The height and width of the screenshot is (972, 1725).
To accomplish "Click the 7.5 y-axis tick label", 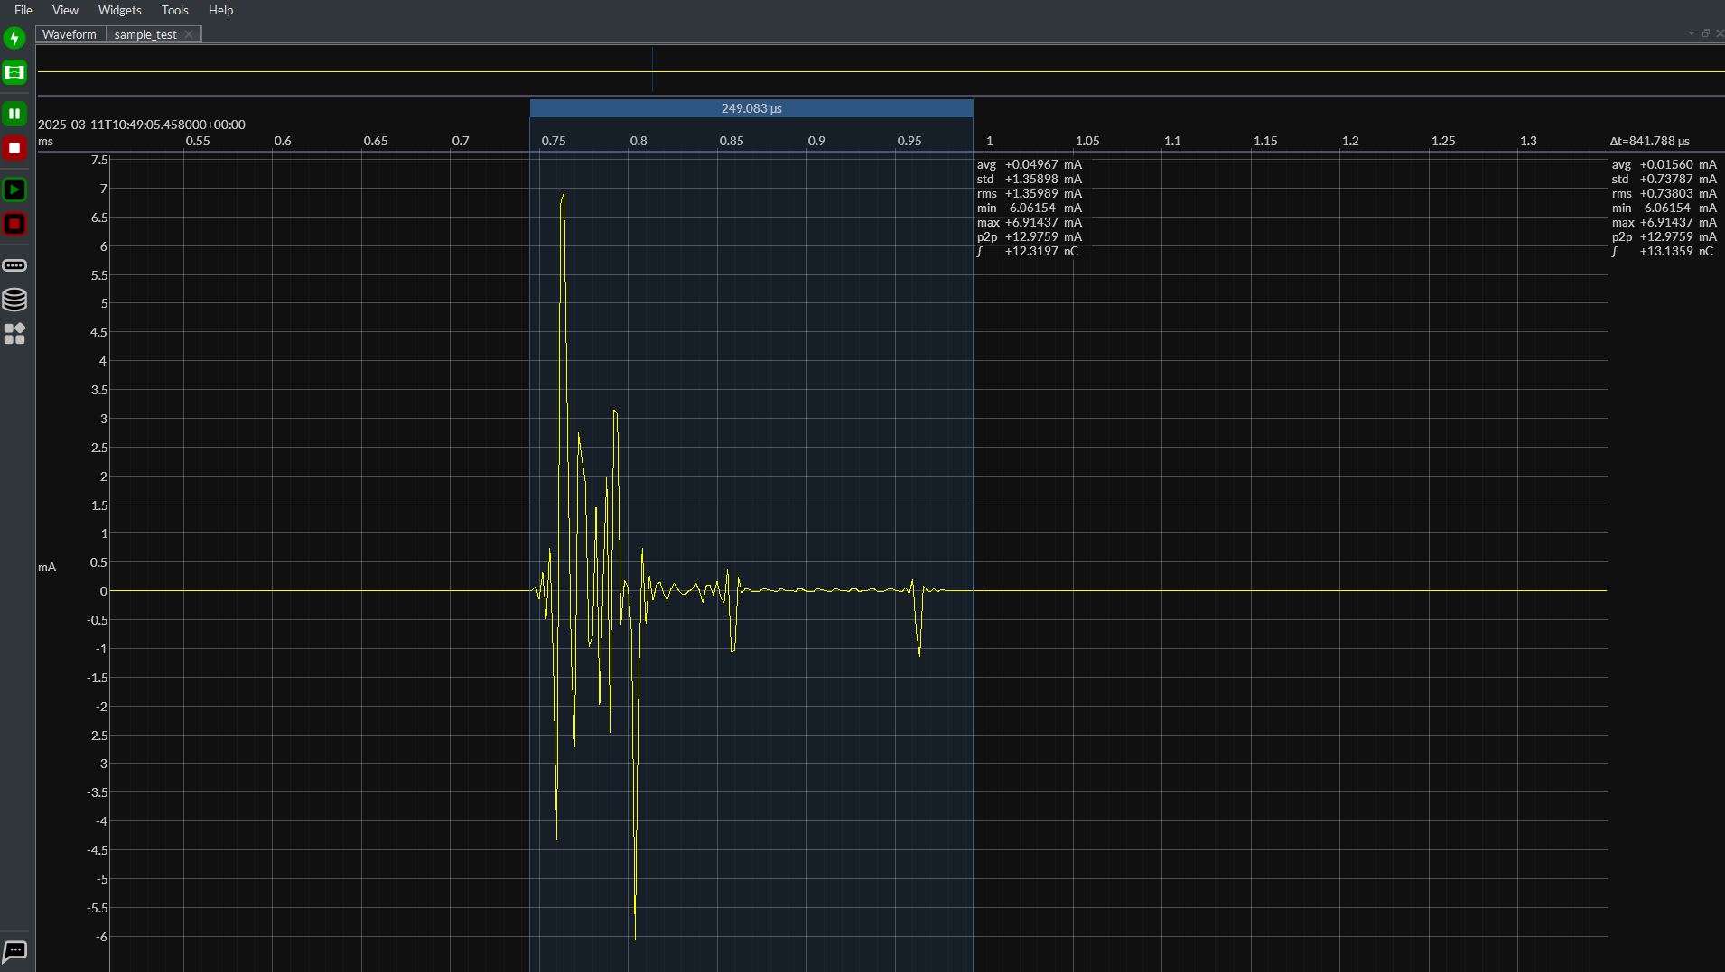I will click(99, 160).
